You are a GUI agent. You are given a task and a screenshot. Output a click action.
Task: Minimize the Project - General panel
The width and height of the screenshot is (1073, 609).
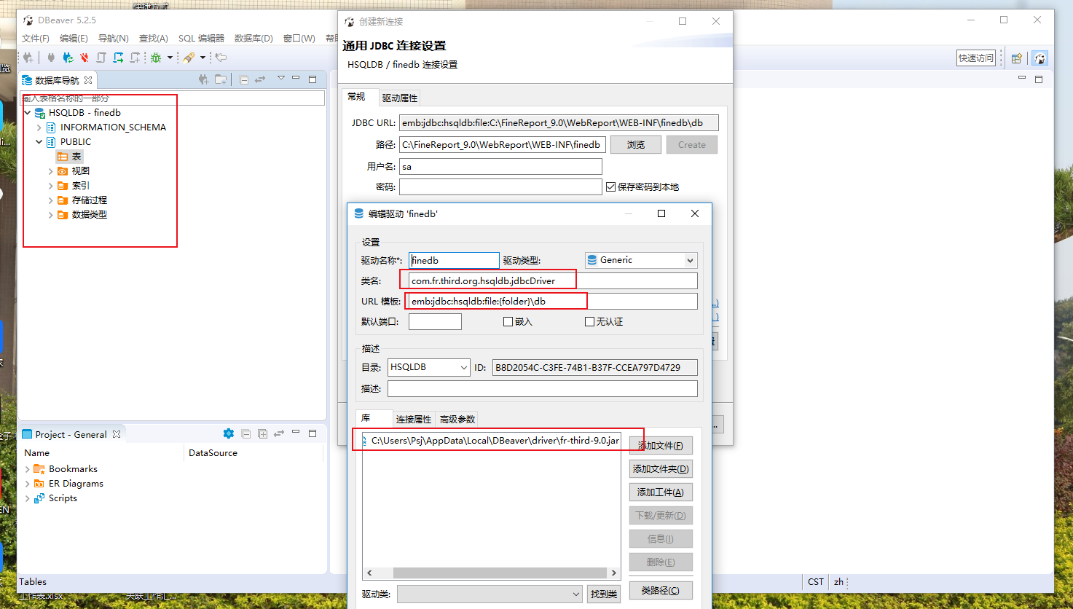click(296, 432)
